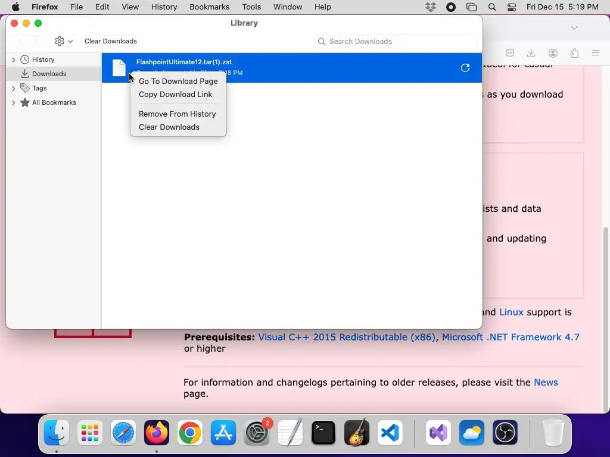
Task: Open Spotlight search icon
Action: (492, 7)
